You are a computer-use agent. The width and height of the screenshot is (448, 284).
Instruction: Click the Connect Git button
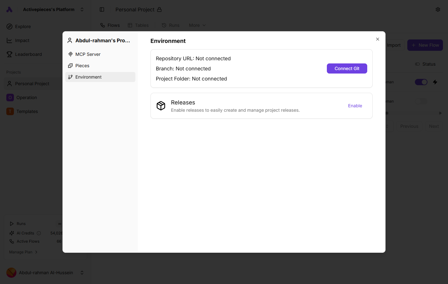pyautogui.click(x=347, y=68)
